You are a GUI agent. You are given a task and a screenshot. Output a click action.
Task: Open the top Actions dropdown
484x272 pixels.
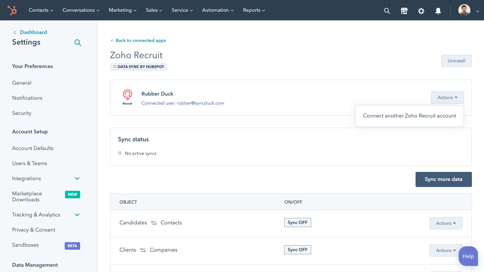coord(447,97)
